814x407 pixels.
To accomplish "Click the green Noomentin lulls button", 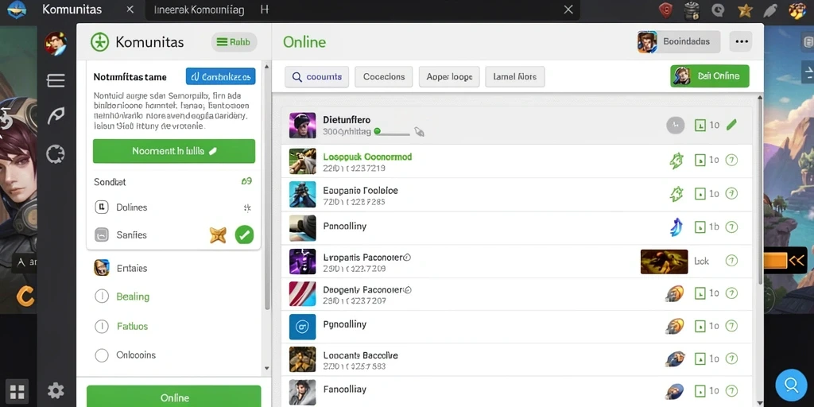I will (174, 151).
